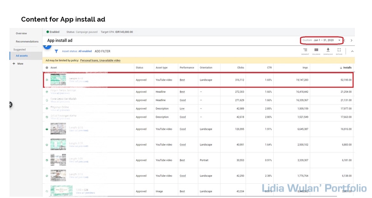372x198 pixels.
Task: Sort by the Performance column header
Action: point(187,68)
